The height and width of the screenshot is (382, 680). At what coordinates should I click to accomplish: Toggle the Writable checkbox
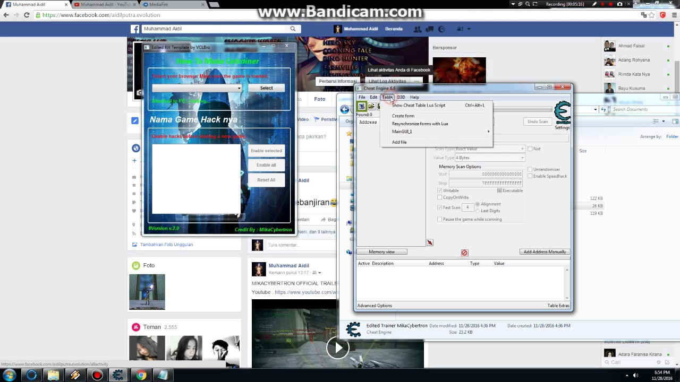coord(439,190)
